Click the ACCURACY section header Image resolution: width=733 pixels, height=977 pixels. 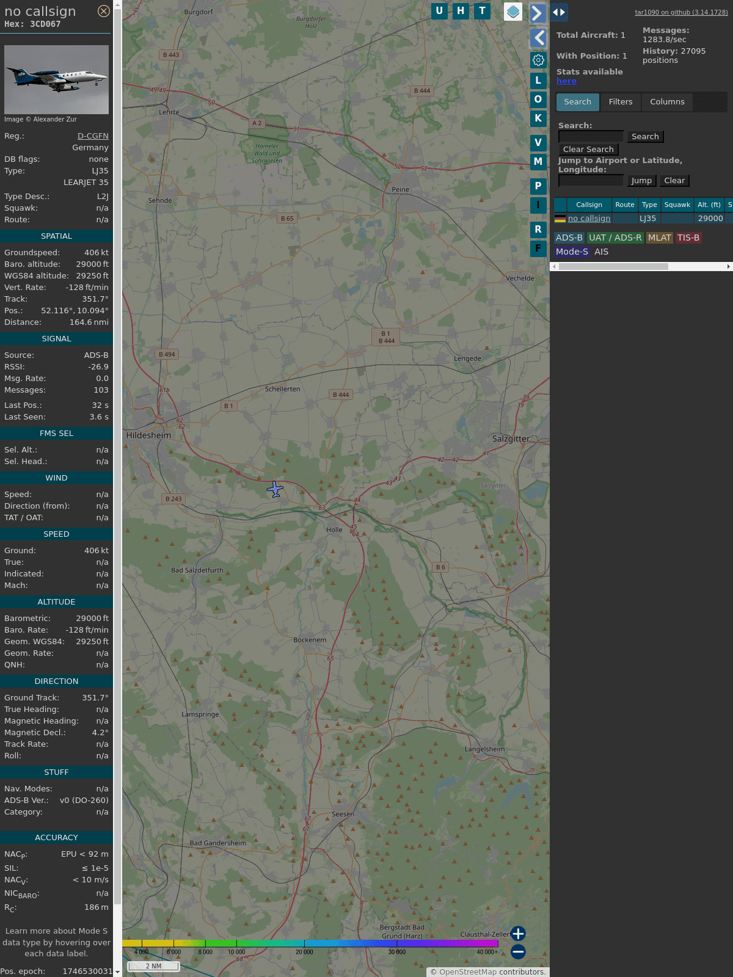pos(56,838)
